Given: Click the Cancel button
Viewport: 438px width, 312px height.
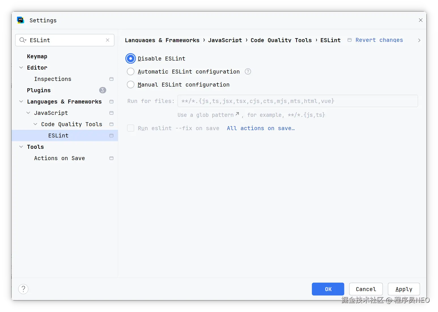Looking at the screenshot, I should click(x=366, y=289).
